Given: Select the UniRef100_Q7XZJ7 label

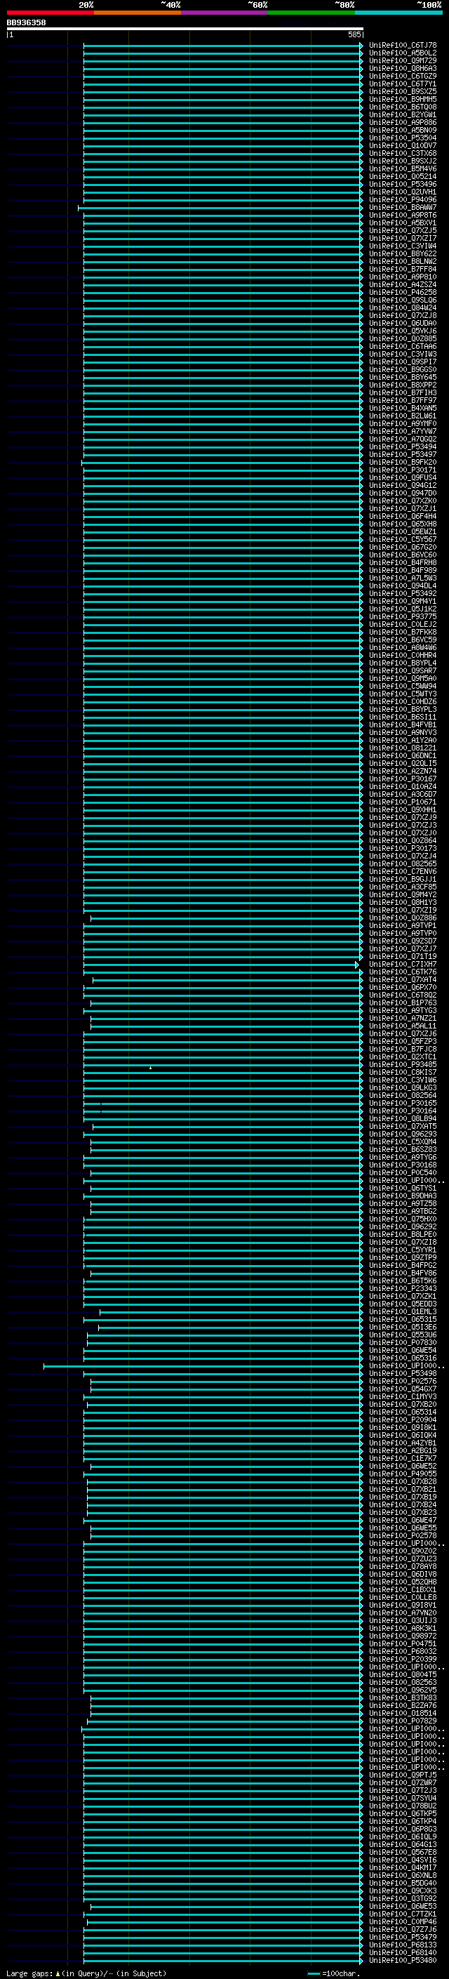Looking at the screenshot, I should pyautogui.click(x=403, y=949).
